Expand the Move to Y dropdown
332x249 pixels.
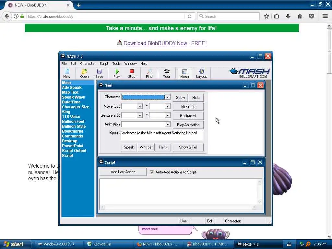tap(168, 106)
